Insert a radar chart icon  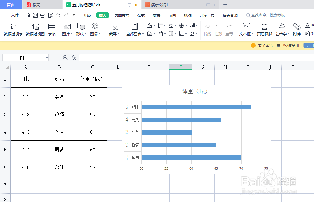click(x=182, y=25)
